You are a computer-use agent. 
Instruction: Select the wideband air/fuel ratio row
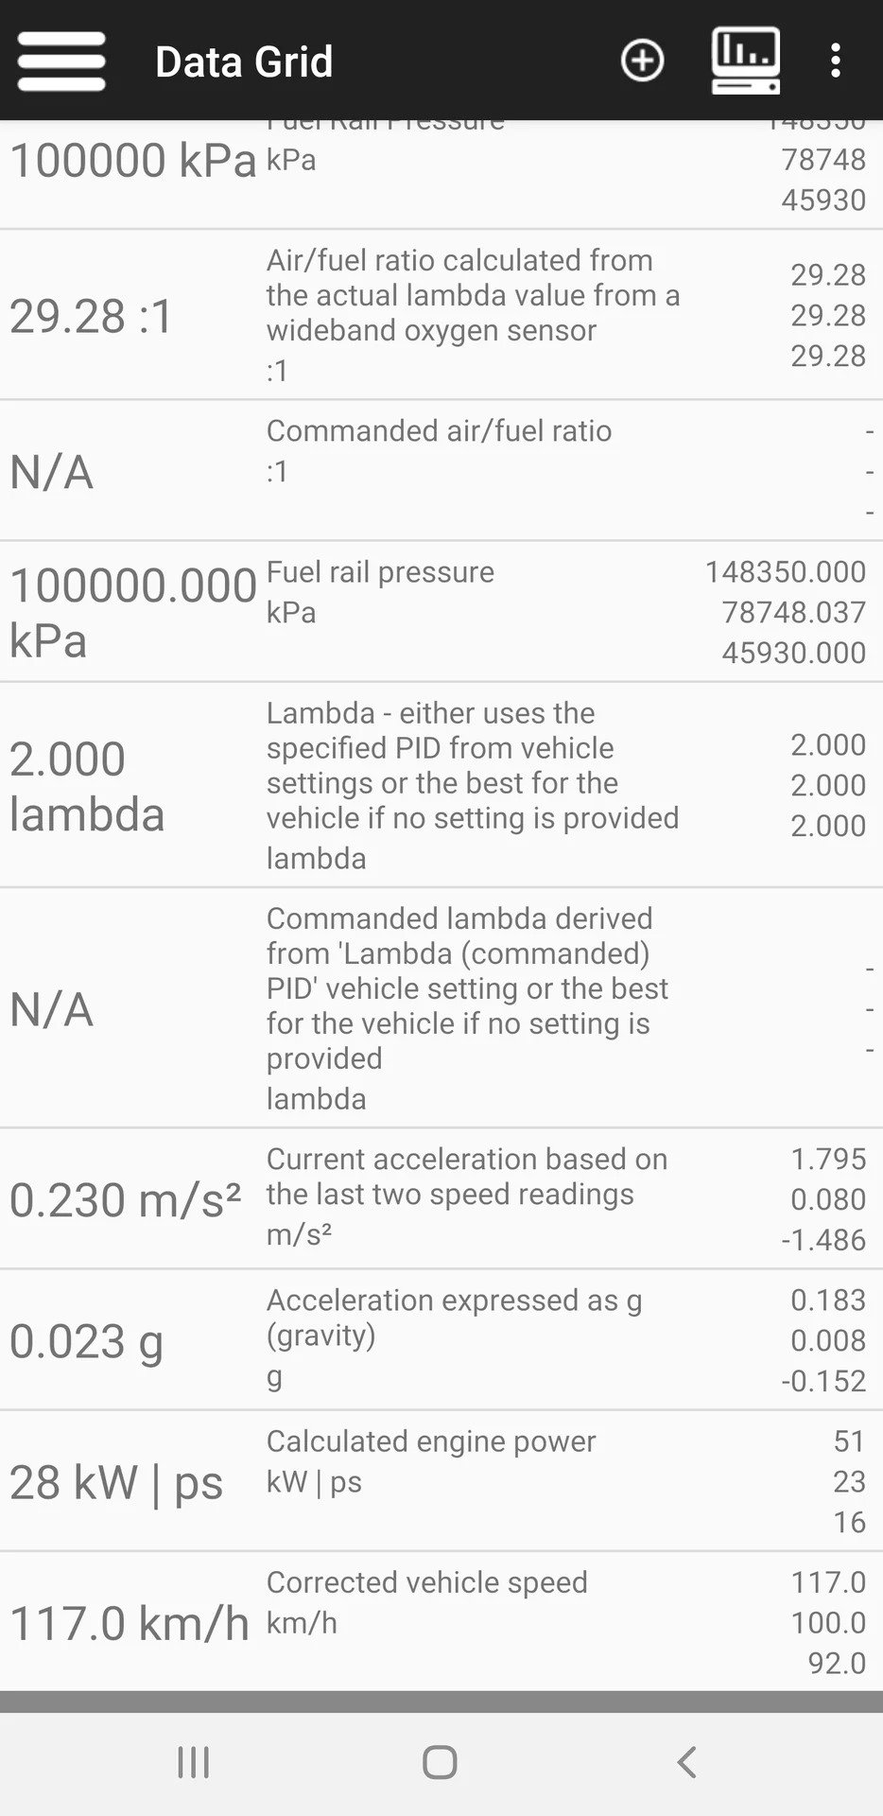tap(441, 314)
